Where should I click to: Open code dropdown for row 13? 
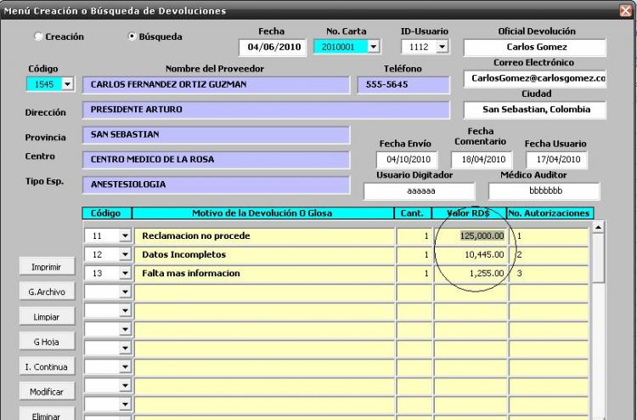pos(125,273)
